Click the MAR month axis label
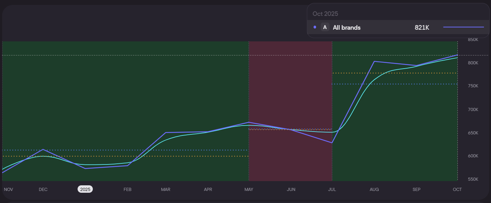Screen dimensions: 491x203 click(x=165, y=190)
